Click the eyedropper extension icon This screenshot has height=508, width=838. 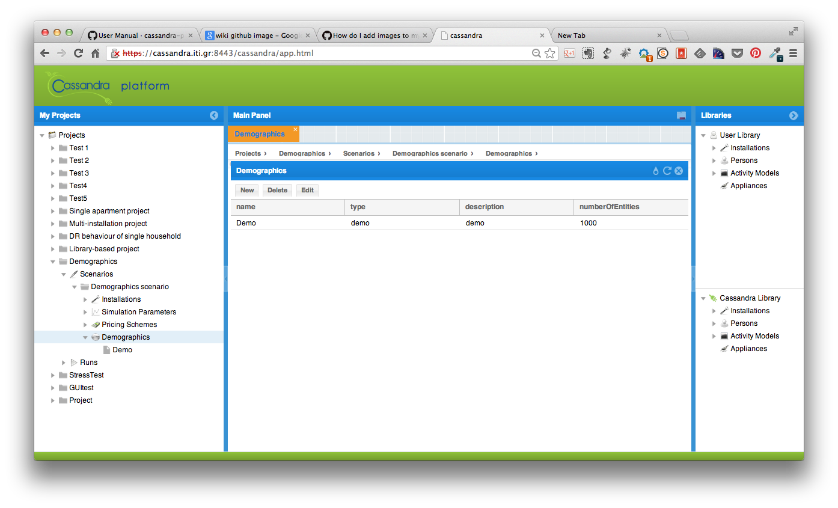click(x=775, y=54)
